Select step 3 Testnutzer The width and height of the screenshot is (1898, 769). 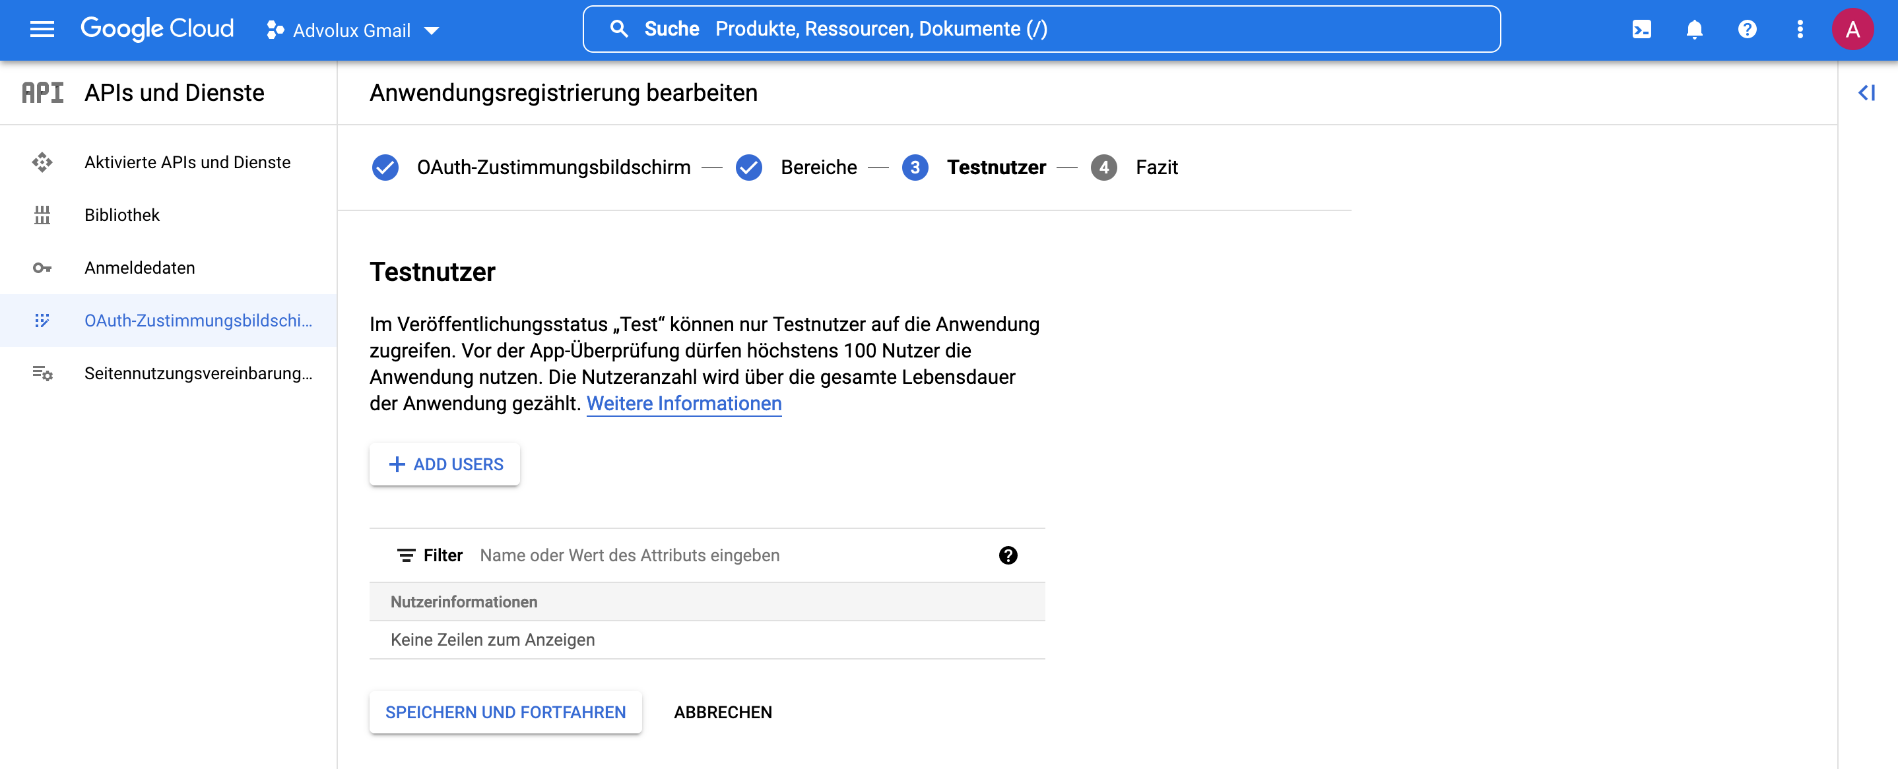pos(996,168)
